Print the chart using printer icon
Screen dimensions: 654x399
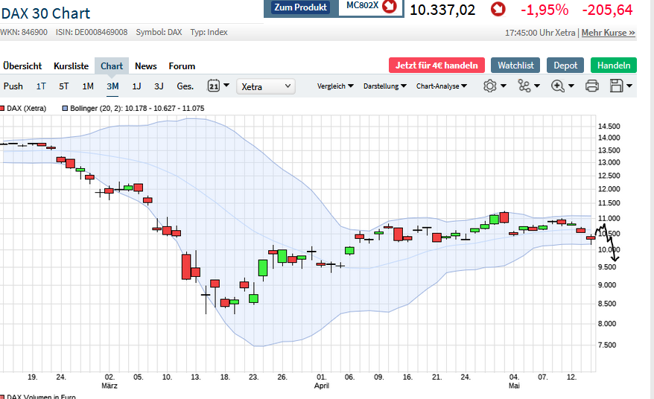pos(592,86)
